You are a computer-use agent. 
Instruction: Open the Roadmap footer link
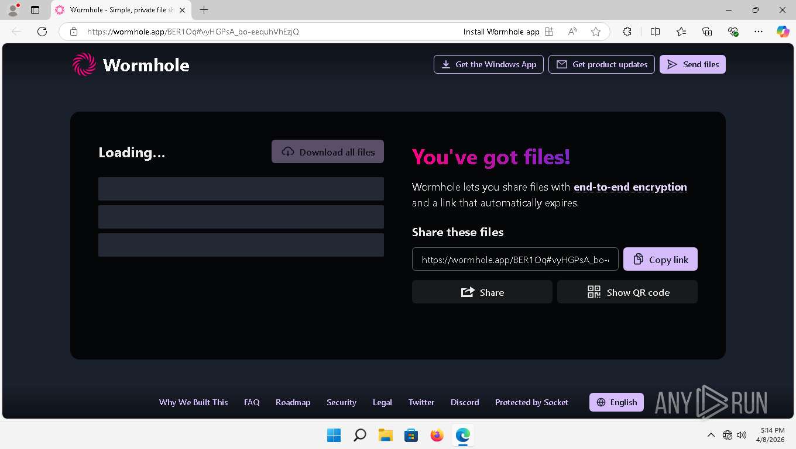tap(293, 402)
